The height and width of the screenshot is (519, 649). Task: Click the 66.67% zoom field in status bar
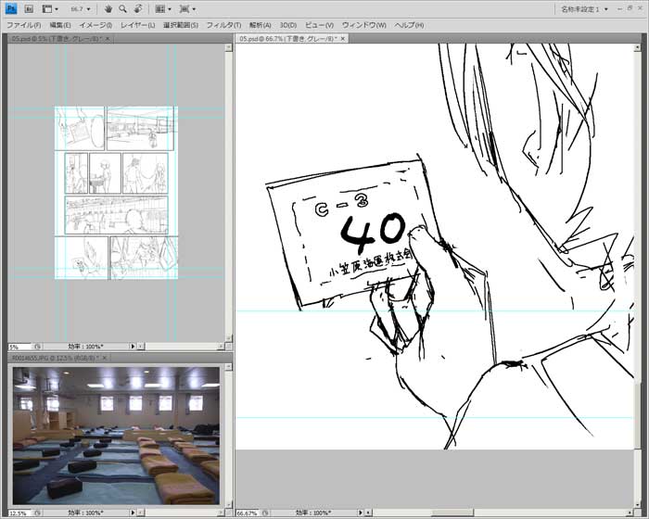pos(247,513)
